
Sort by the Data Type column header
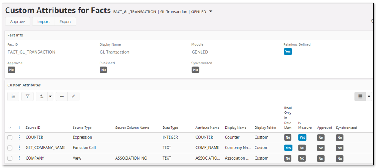click(x=170, y=128)
